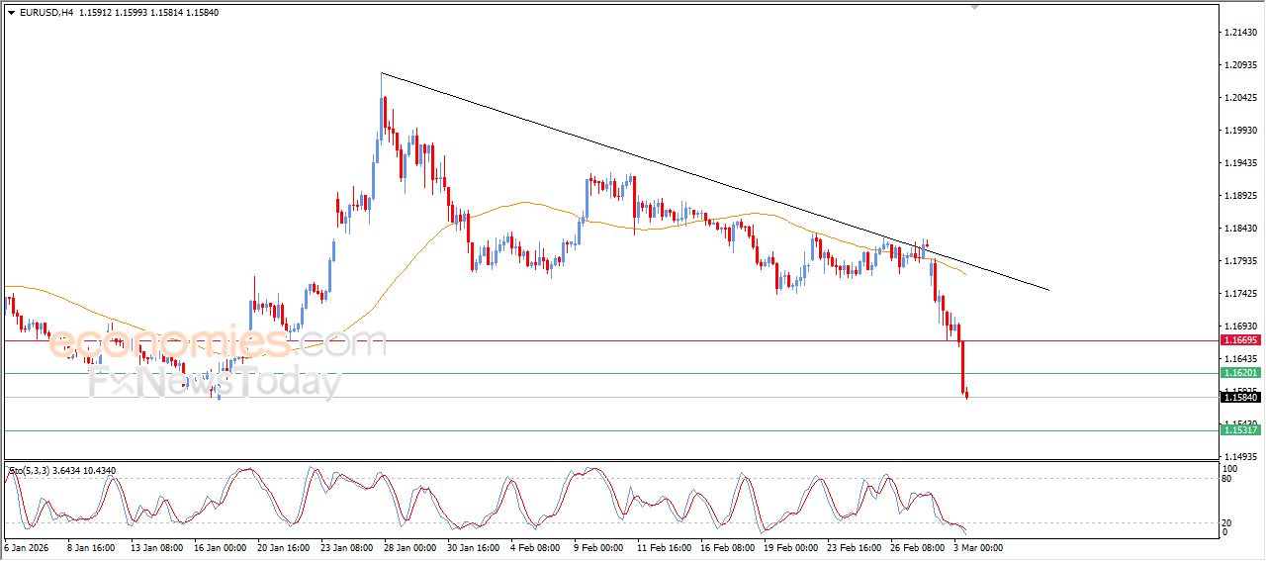Image resolution: width=1266 pixels, height=561 pixels.
Task: Click the 1.18430 price axis label
Action: [1240, 229]
